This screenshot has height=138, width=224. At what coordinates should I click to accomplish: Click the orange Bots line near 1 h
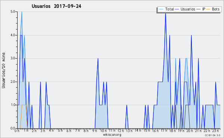tap(24, 105)
